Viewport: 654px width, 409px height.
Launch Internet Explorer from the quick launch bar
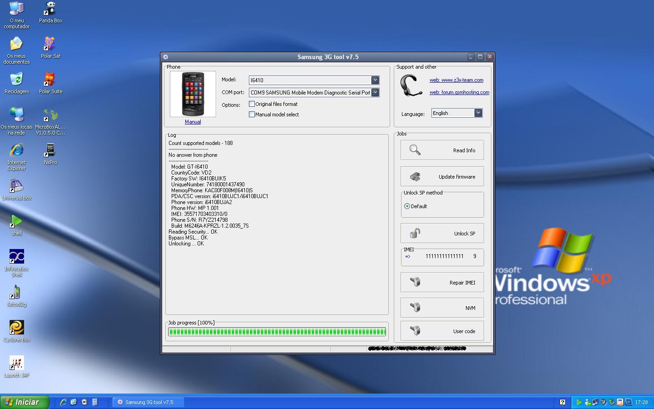(x=64, y=402)
